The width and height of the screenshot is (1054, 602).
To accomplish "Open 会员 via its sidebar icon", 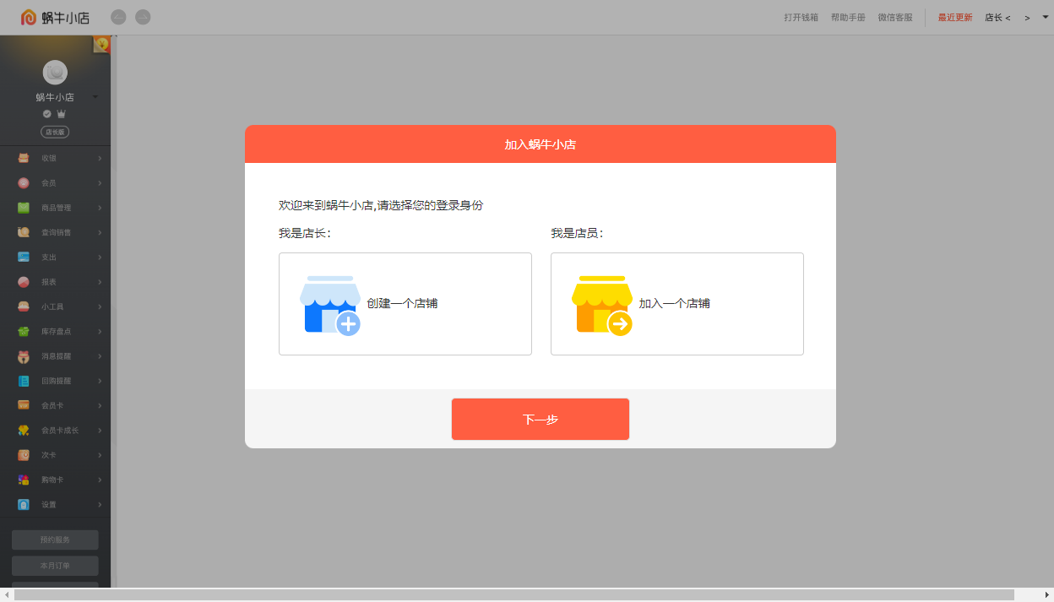I will [24, 182].
